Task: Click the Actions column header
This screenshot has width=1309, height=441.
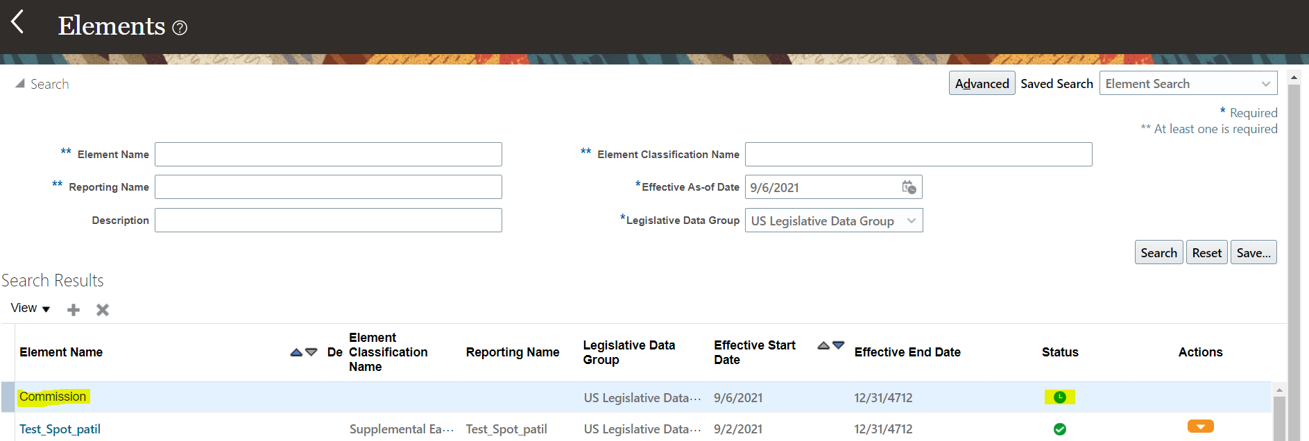Action: pos(1200,352)
